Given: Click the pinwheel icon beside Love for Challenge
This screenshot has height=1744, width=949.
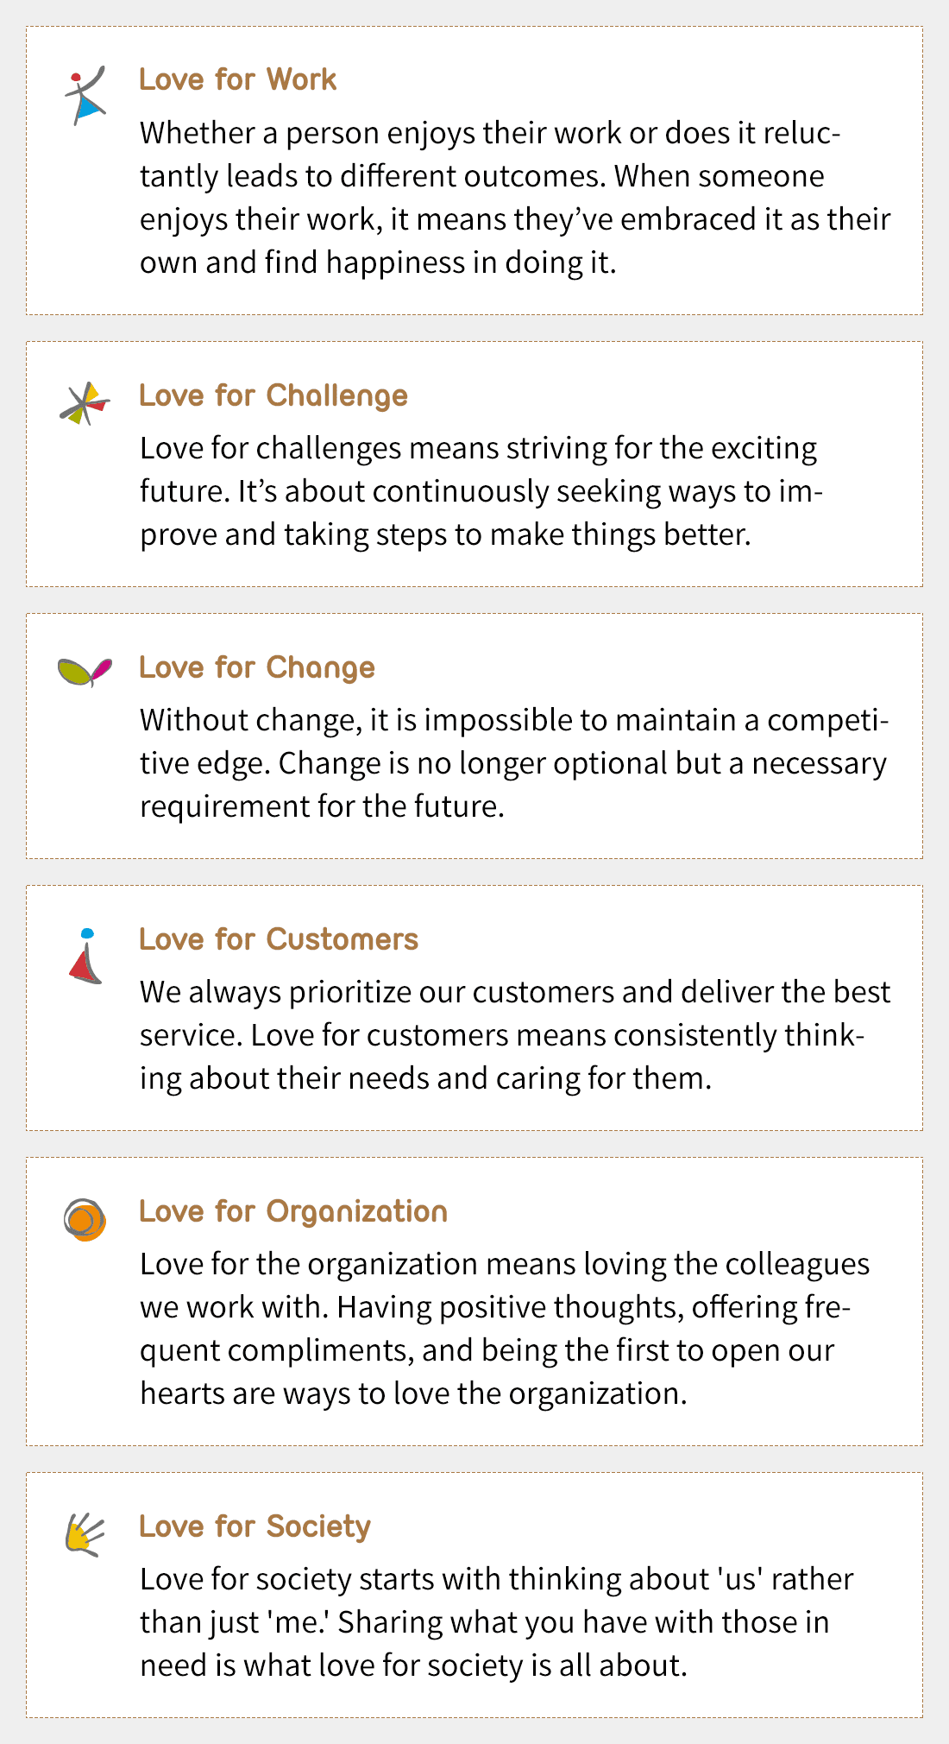Looking at the screenshot, I should (x=85, y=402).
